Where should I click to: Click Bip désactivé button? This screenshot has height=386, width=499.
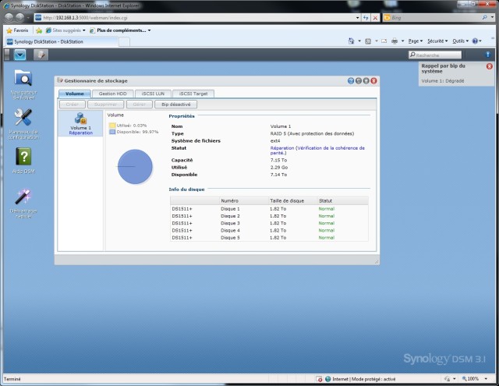[x=175, y=104]
